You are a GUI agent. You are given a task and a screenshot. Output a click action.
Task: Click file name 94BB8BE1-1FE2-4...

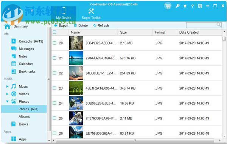101,73
